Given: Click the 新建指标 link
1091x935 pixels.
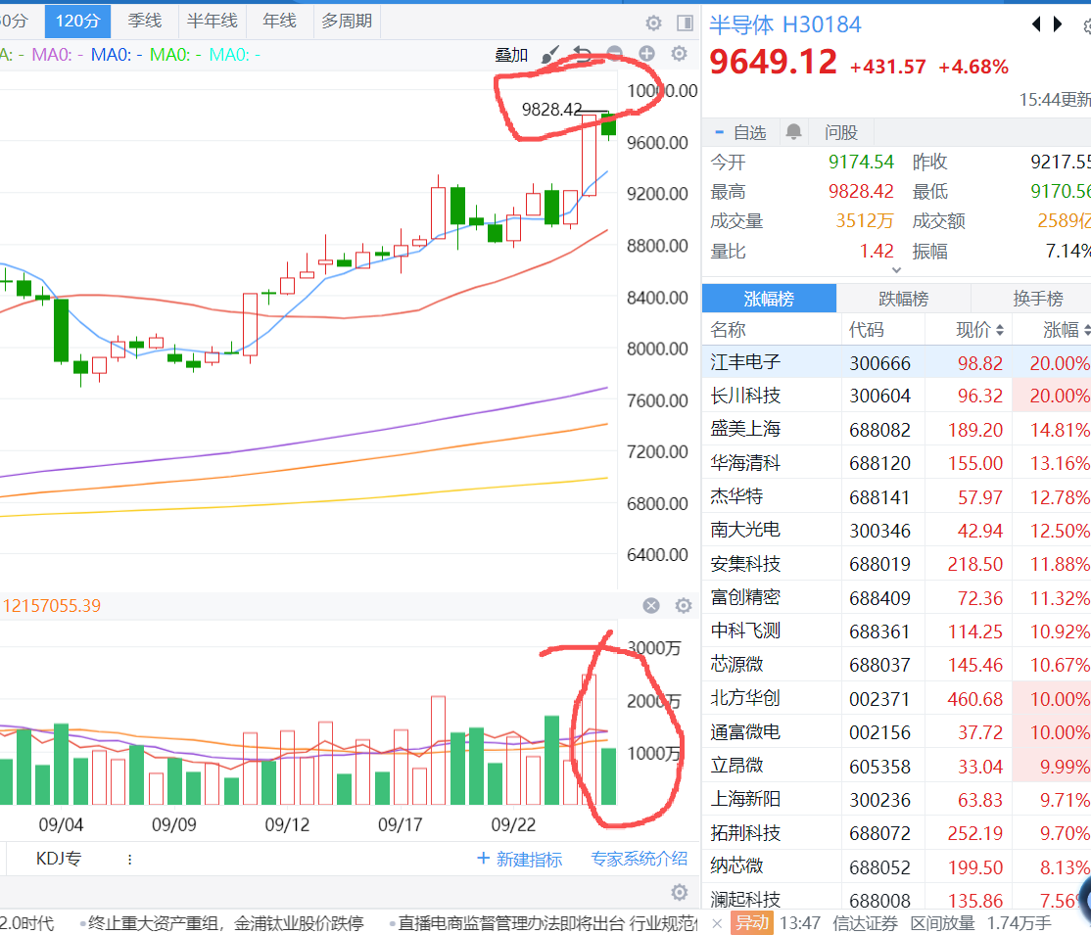Looking at the screenshot, I should (x=519, y=859).
